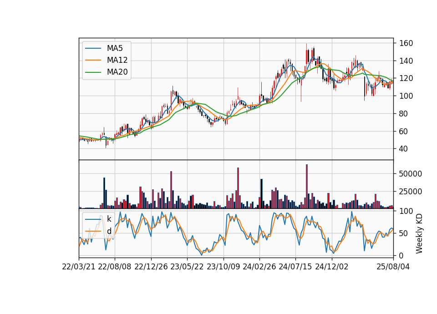The width and height of the screenshot is (437, 314).
Task: Click the 50000 volume axis label
Action: point(411,173)
